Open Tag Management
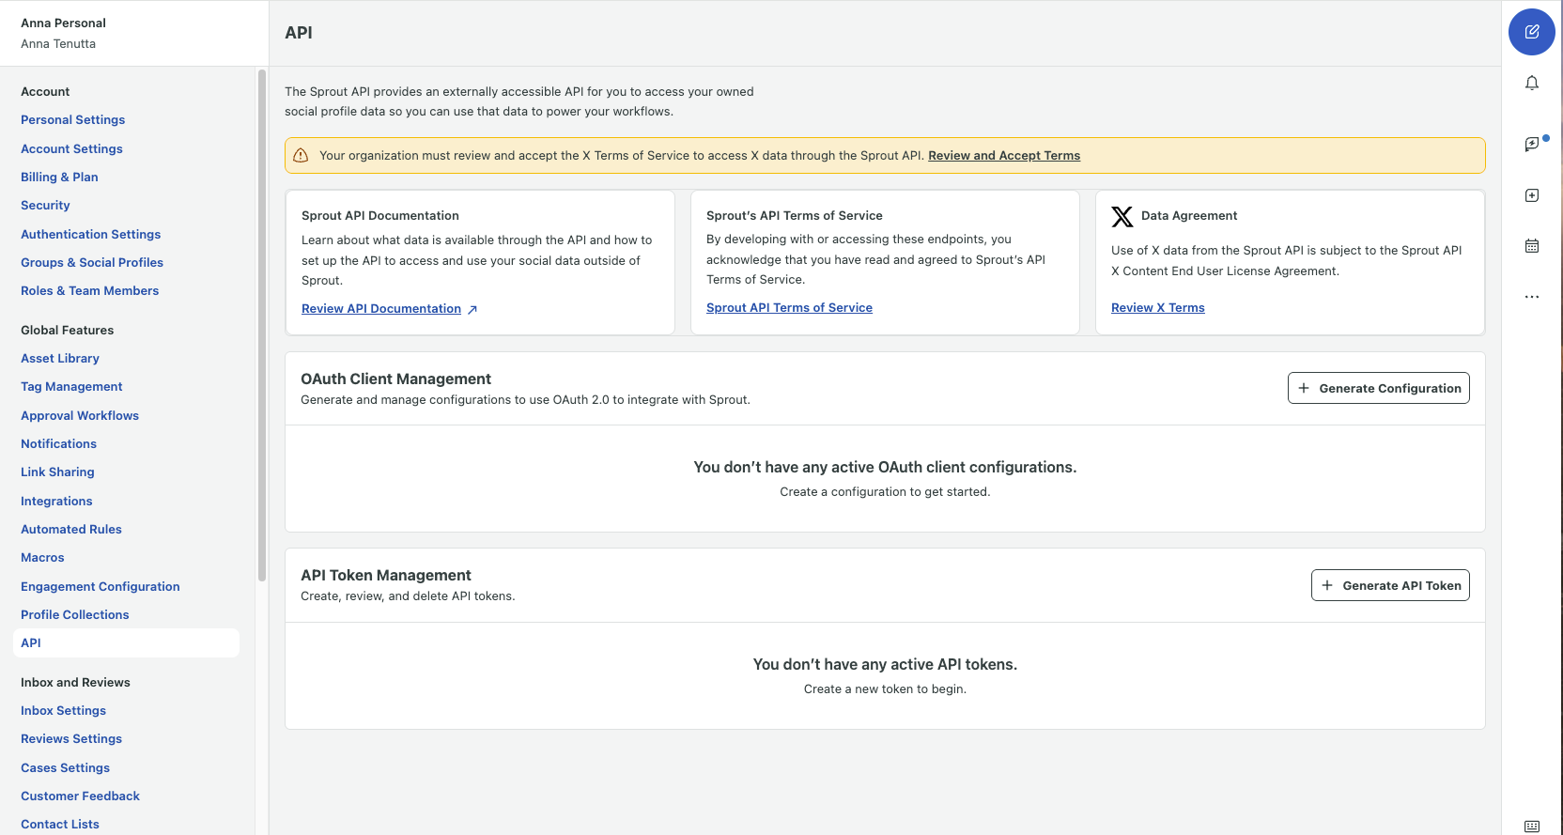 71,387
